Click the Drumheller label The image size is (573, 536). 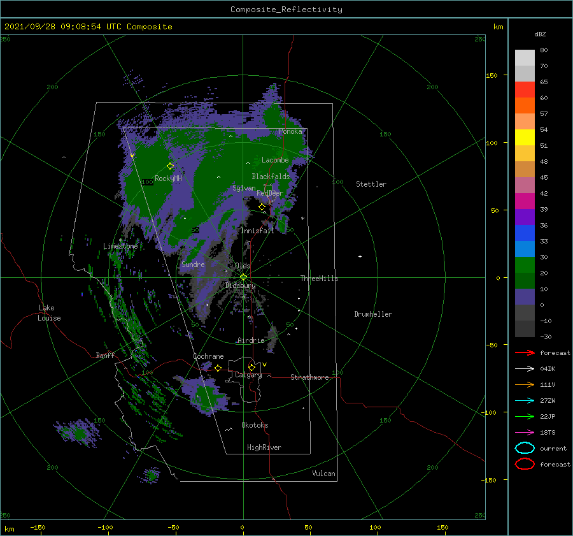tap(373, 314)
